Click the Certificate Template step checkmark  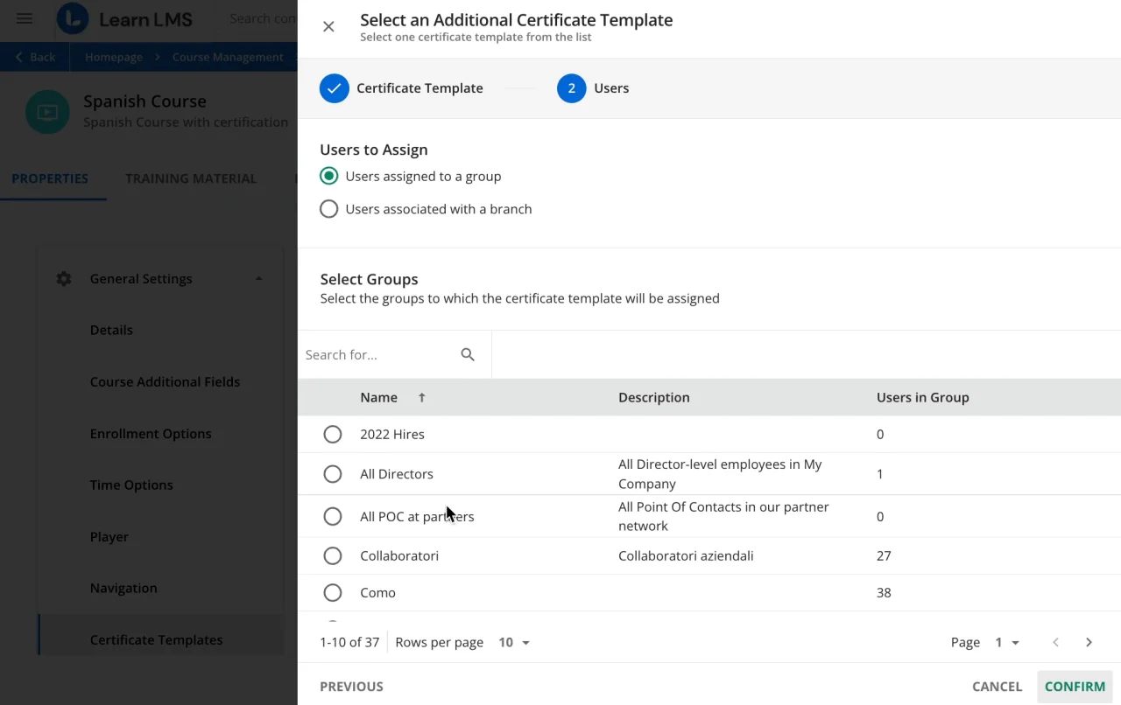[334, 88]
